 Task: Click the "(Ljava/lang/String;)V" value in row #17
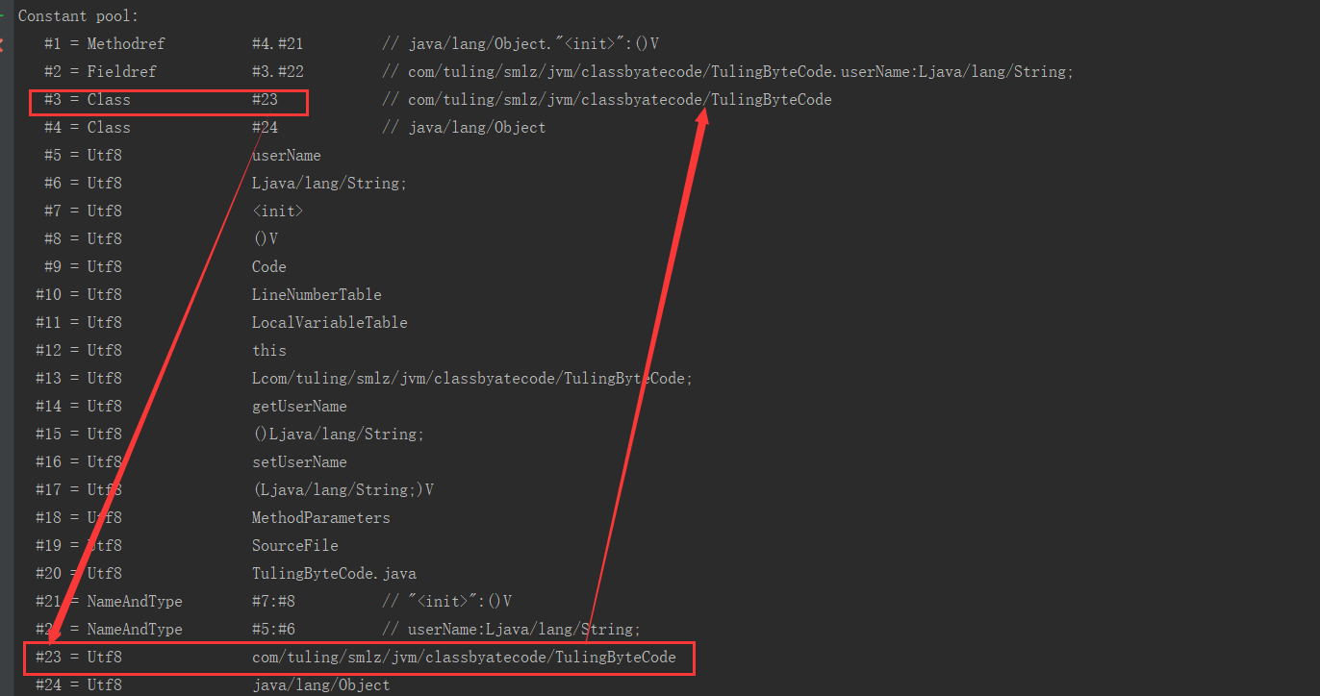pos(343,489)
